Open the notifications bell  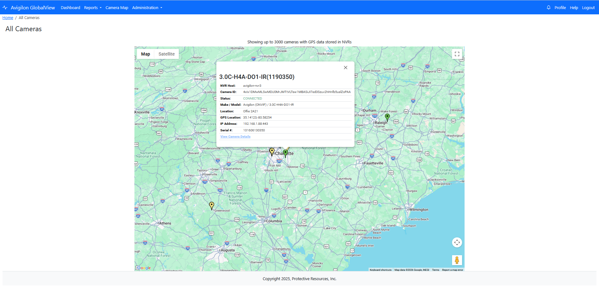(549, 7)
